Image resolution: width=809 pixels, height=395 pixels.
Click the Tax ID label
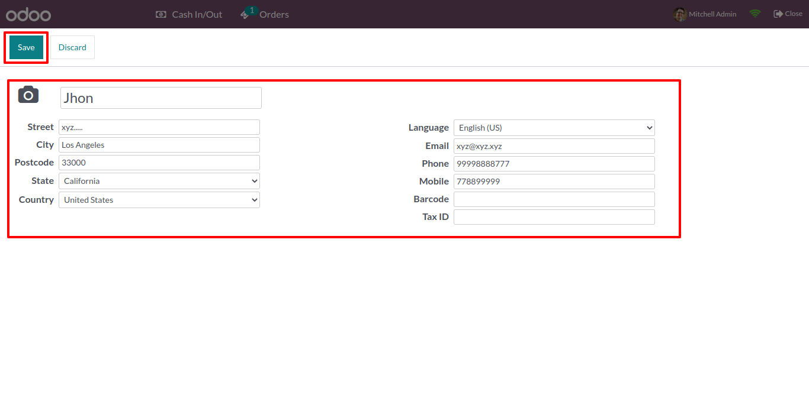point(435,217)
